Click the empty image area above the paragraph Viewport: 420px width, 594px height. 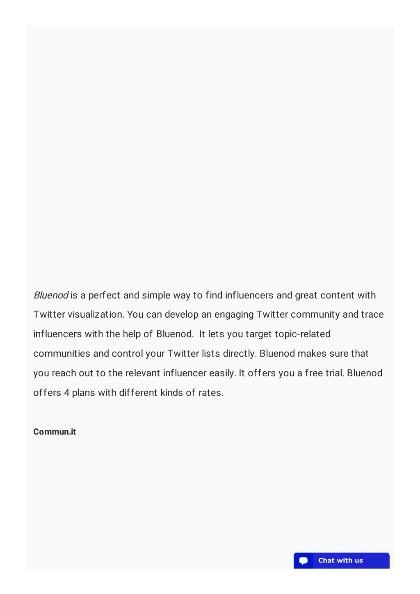coord(210,152)
